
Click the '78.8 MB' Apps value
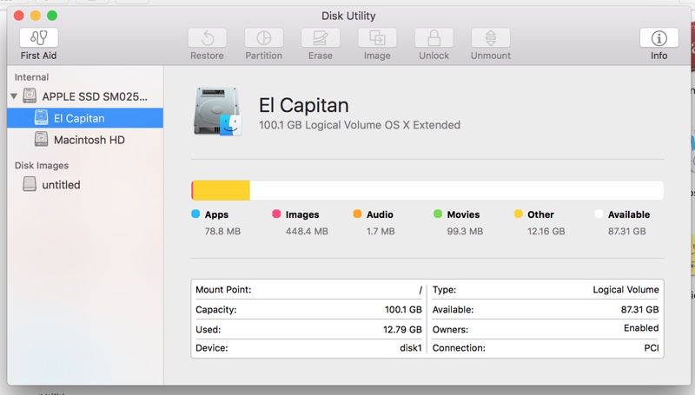point(222,231)
